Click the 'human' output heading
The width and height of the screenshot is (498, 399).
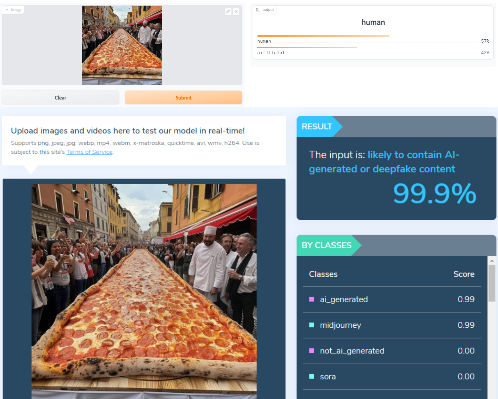click(373, 22)
